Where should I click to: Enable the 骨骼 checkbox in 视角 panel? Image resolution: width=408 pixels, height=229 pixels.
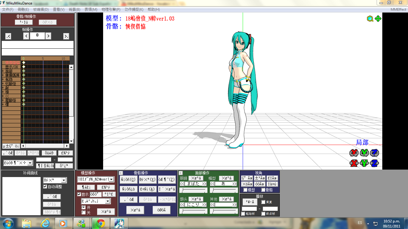coord(263,190)
